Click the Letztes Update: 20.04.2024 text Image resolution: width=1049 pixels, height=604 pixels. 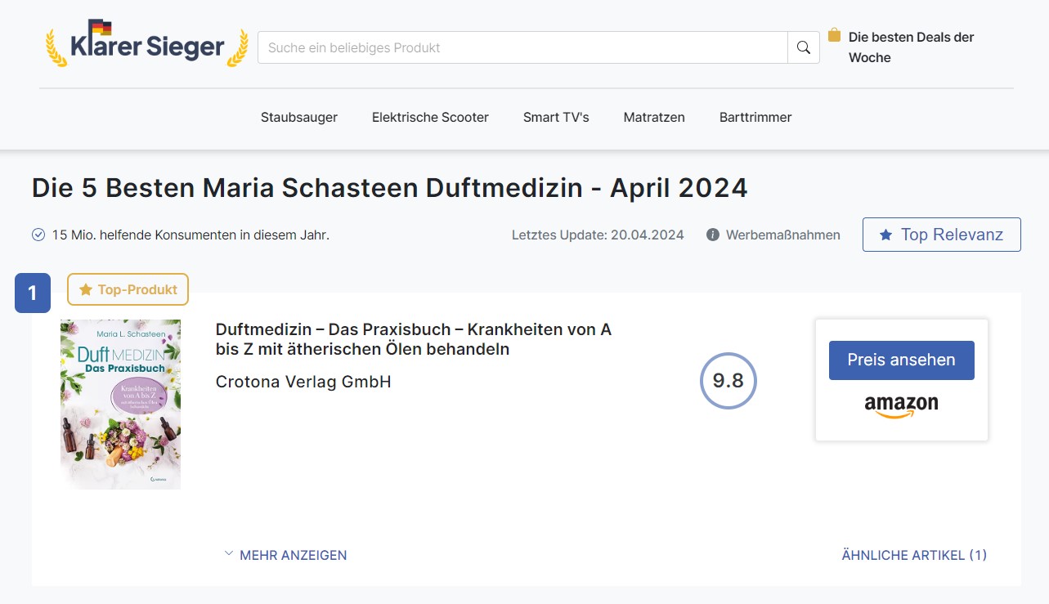[x=598, y=235]
